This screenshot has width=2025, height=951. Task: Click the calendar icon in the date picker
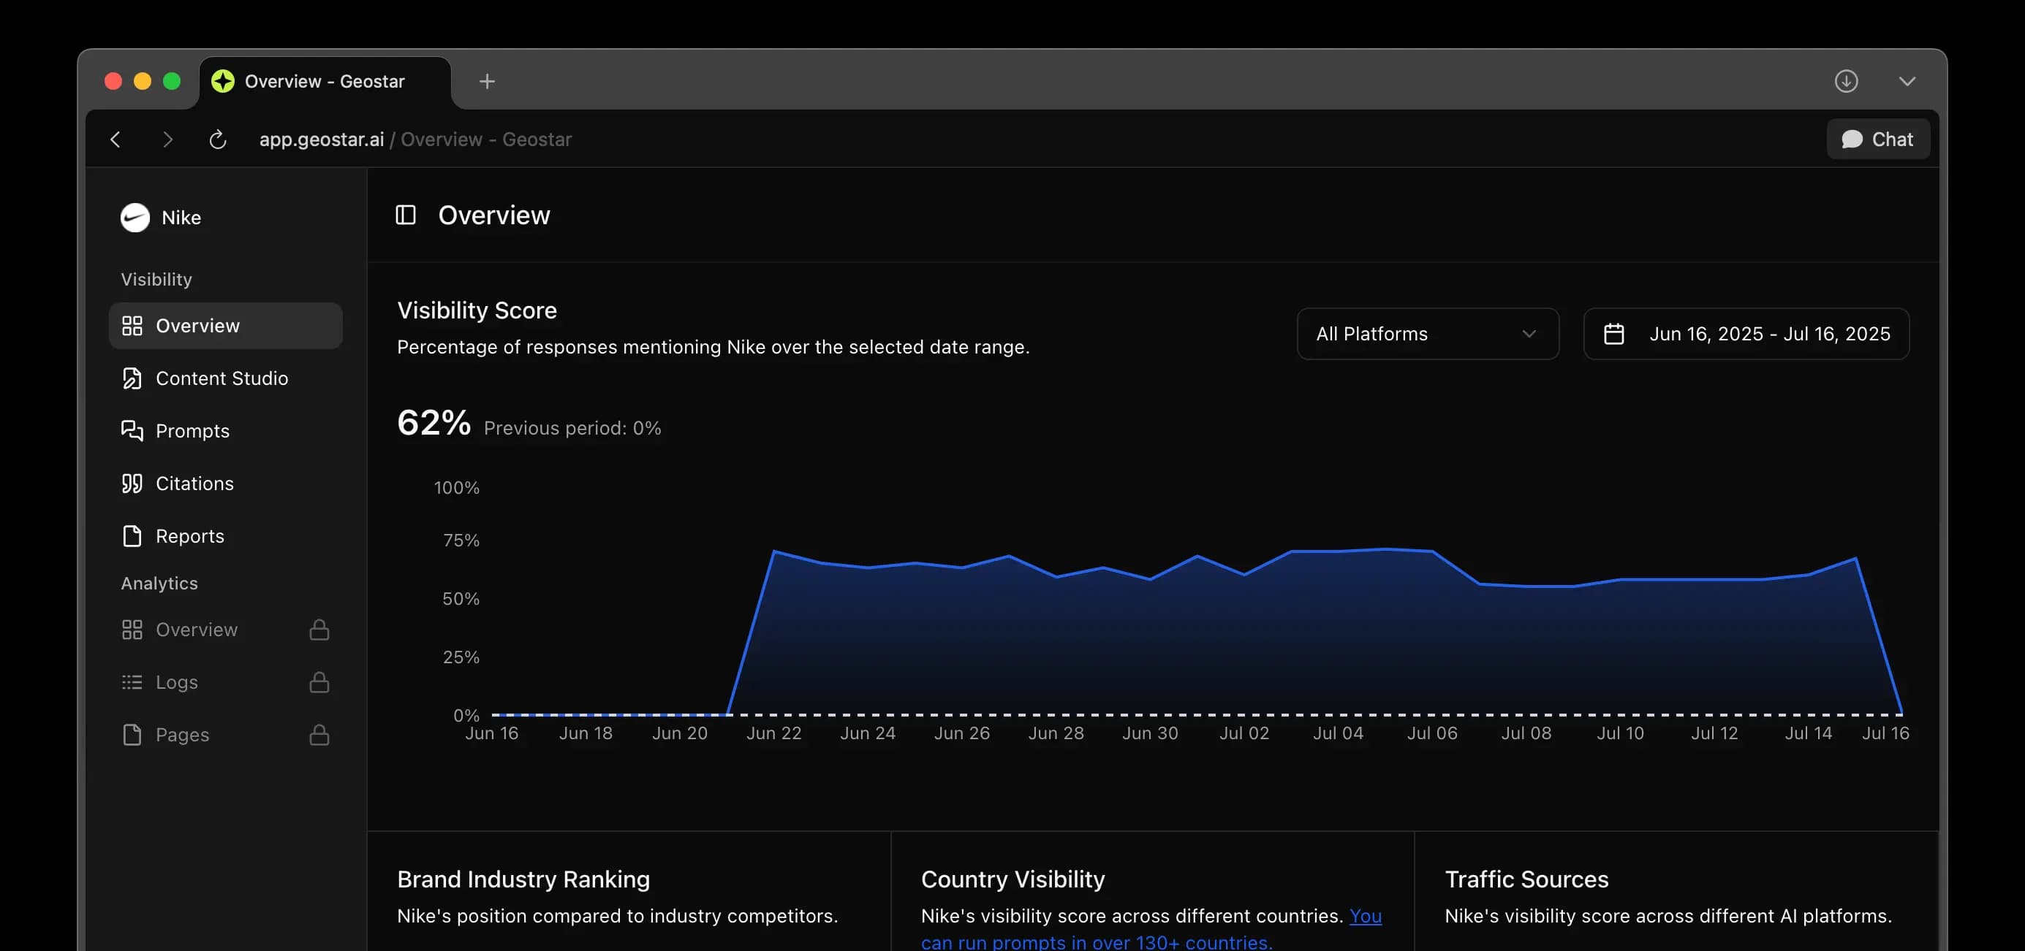click(x=1616, y=334)
